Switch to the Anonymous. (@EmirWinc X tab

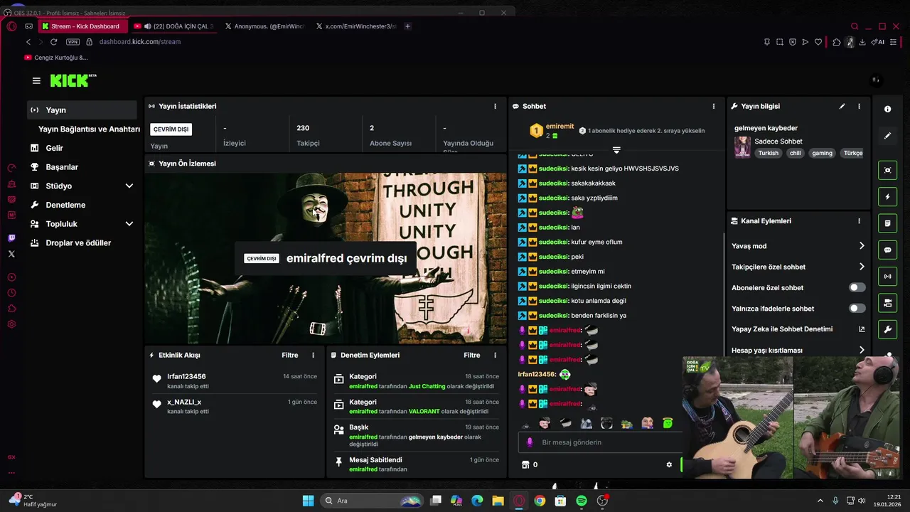[264, 26]
